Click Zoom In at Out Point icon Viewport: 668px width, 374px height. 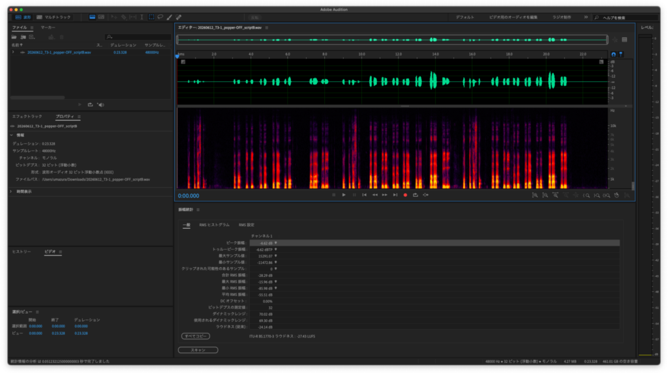pyautogui.click(x=597, y=195)
